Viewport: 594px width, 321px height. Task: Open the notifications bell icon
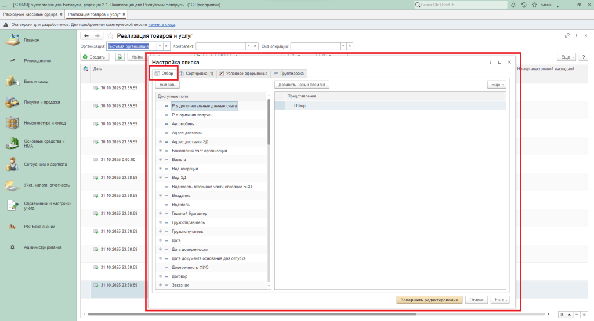tap(515, 5)
